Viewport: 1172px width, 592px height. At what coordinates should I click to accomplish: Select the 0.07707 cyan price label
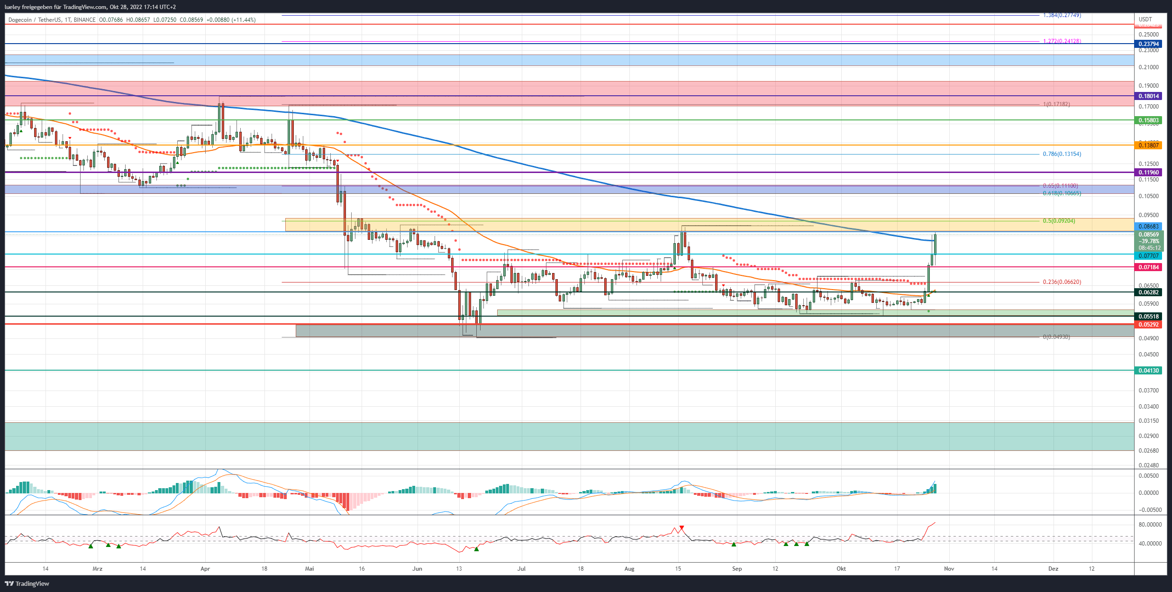(x=1149, y=256)
